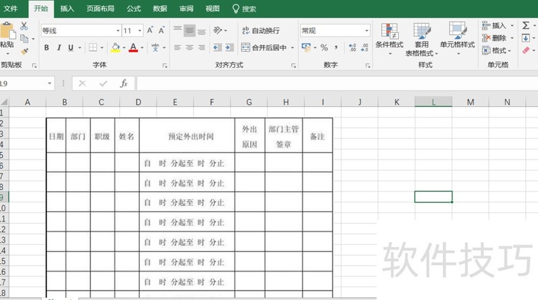Toggle Underline formatting

[71, 48]
